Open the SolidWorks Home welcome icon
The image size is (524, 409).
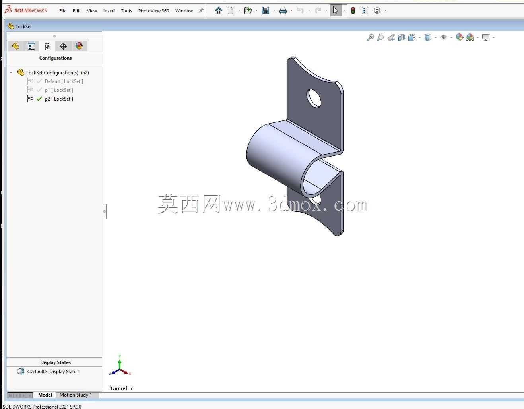coord(218,10)
